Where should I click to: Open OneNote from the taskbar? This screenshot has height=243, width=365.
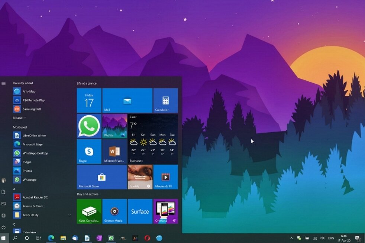point(99,238)
